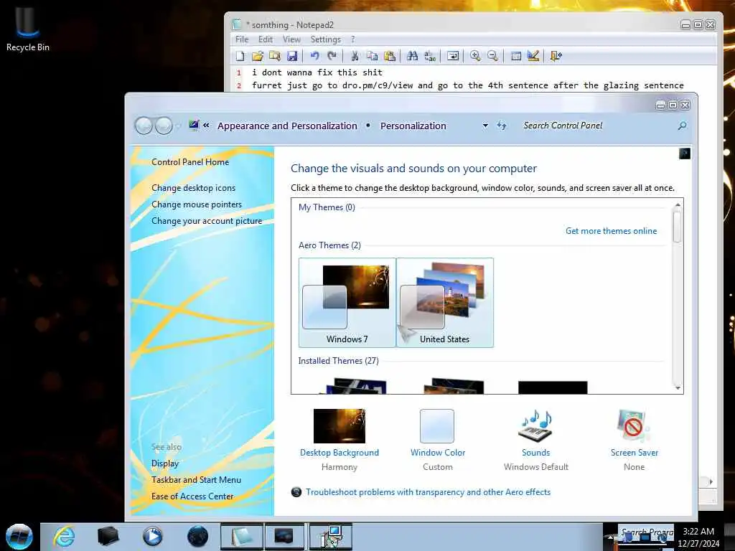Copy selection using Notepad2 copy icon
This screenshot has height=551, width=735.
(x=373, y=56)
